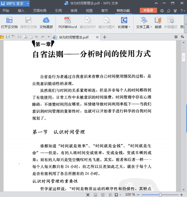
Task: Click the 第一章 chapter label
Action: tap(43, 44)
